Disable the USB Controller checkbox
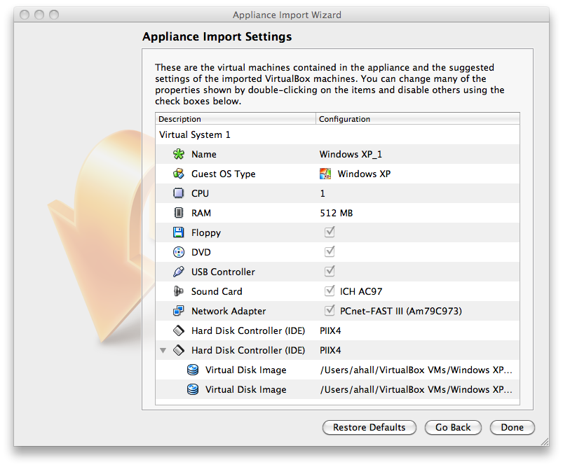 point(330,271)
